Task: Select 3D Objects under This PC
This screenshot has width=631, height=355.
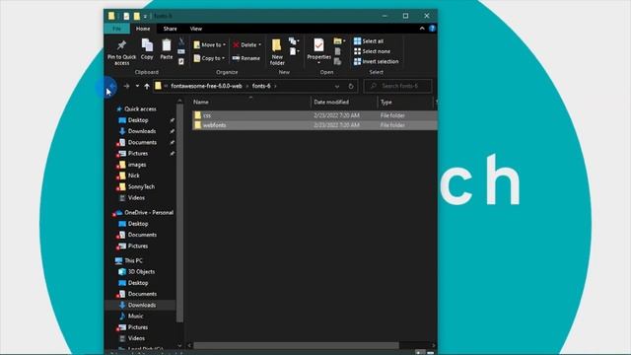Action: pos(141,272)
